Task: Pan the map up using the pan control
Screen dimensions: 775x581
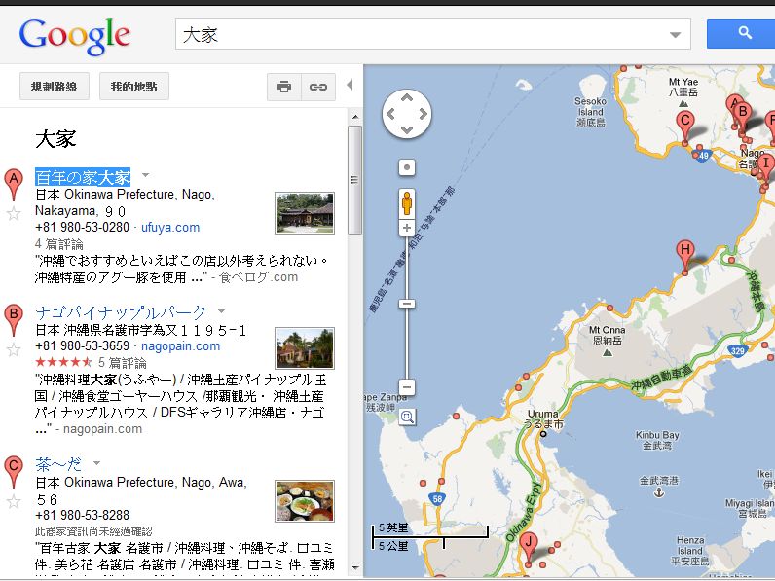Action: pyautogui.click(x=407, y=98)
